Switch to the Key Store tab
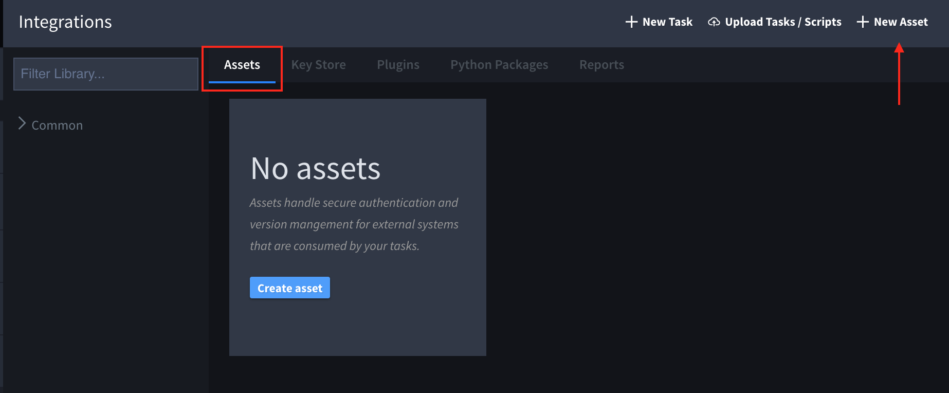The image size is (949, 393). click(318, 65)
